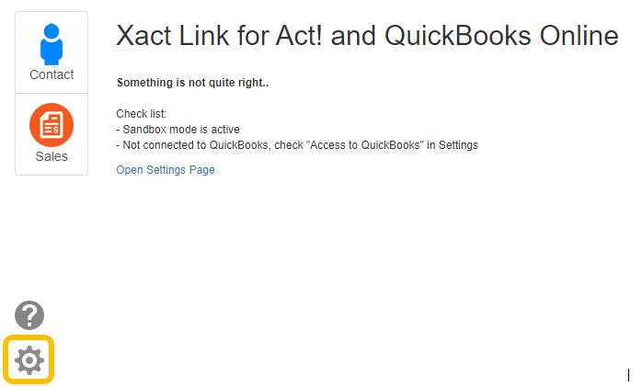Select the Contact label under person icon
The image size is (642, 387).
pyautogui.click(x=52, y=74)
